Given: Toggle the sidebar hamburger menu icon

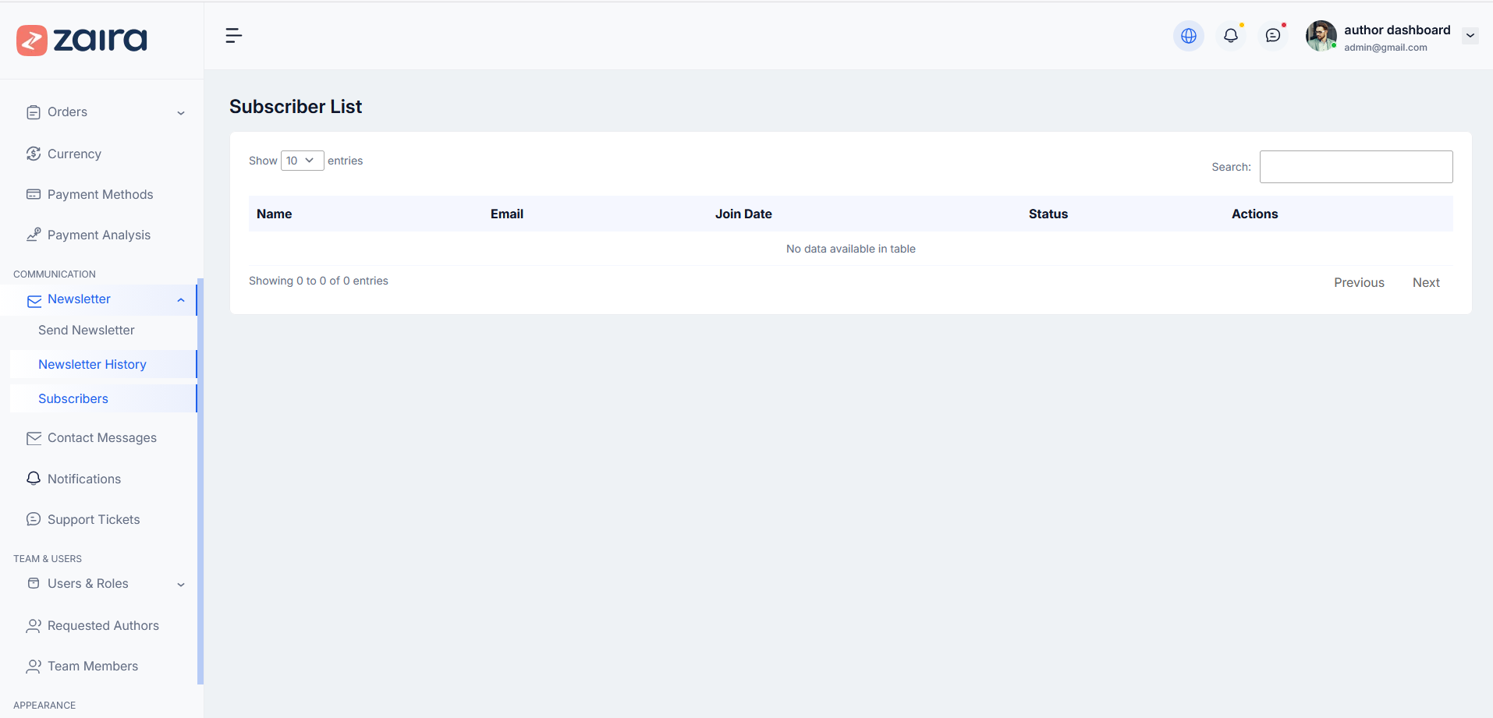Looking at the screenshot, I should [x=233, y=36].
